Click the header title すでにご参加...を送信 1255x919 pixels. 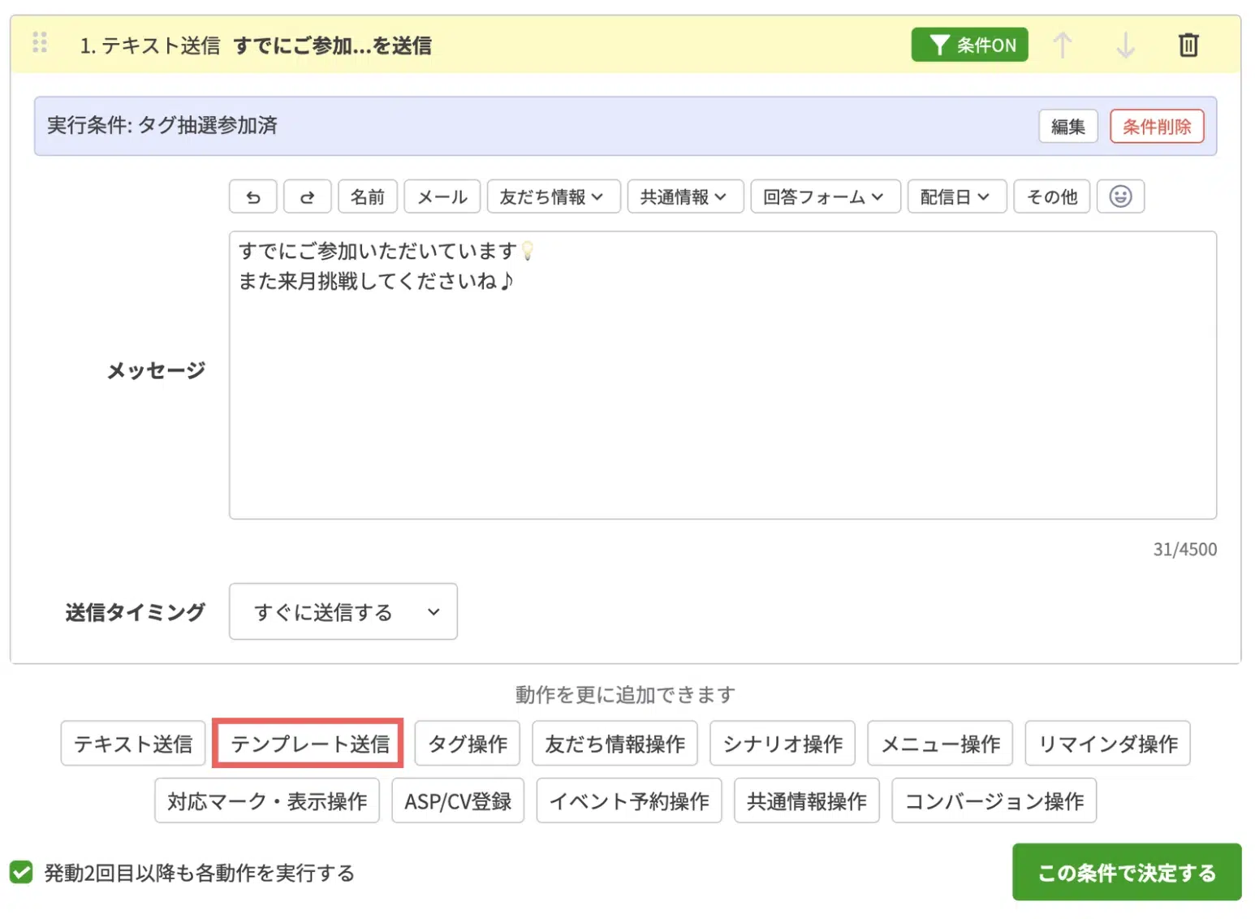333,45
